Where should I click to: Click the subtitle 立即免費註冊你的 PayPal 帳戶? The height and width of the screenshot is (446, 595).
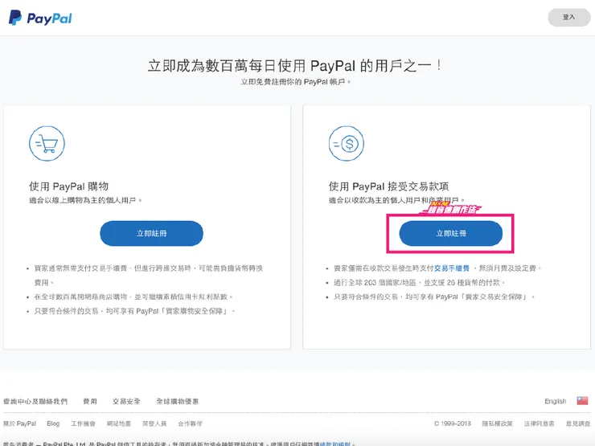point(296,81)
